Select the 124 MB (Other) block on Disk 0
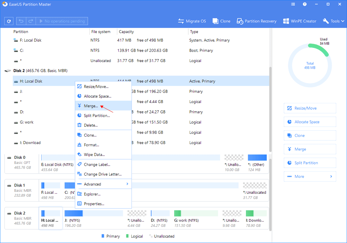Viewport: 347px width, 243px height. coord(257,163)
